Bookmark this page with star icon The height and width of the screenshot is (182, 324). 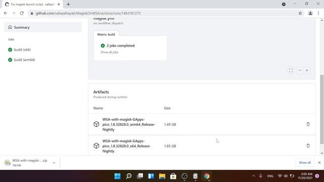pyautogui.click(x=300, y=13)
